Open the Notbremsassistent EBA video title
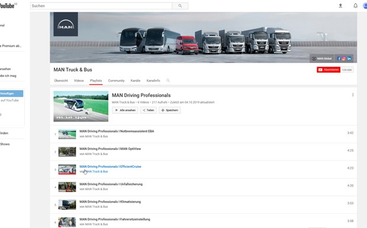 pyautogui.click(x=117, y=131)
